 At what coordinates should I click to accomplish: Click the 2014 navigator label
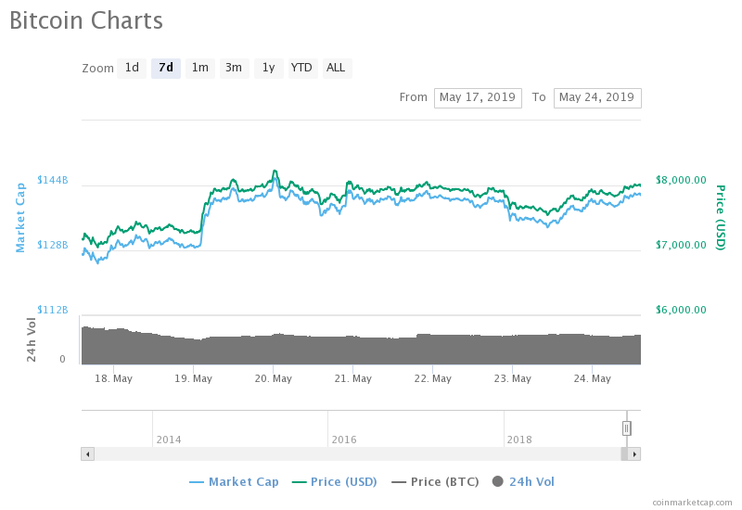coord(169,440)
